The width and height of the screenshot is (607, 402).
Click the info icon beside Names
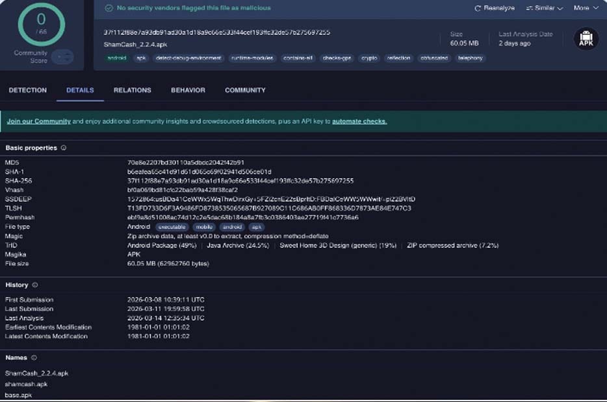34,357
